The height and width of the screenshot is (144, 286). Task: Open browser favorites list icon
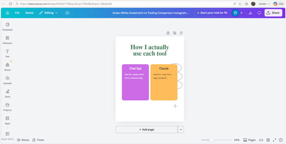(x=247, y=4)
